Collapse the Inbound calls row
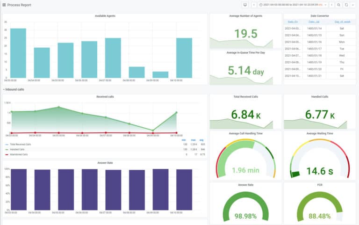This screenshot has height=225, width=359. click(14, 89)
